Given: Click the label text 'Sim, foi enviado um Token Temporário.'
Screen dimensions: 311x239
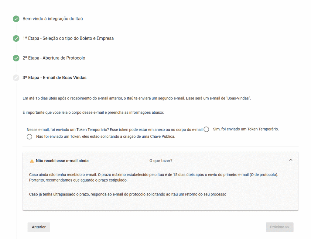Looking at the screenshot, I should pyautogui.click(x=246, y=129).
